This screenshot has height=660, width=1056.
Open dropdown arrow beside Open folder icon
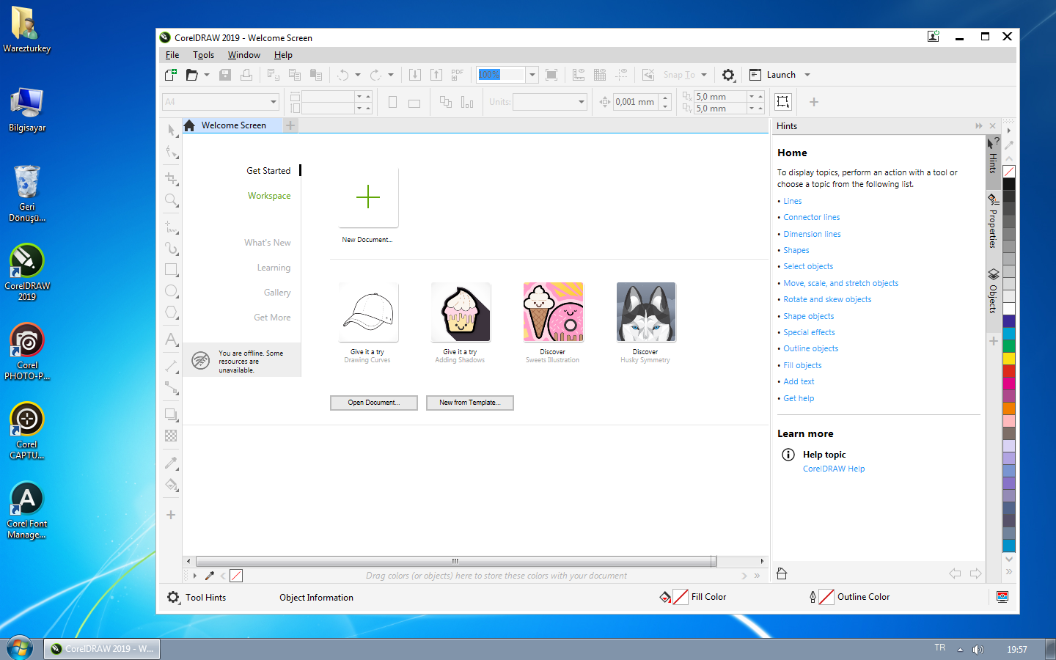pos(207,75)
